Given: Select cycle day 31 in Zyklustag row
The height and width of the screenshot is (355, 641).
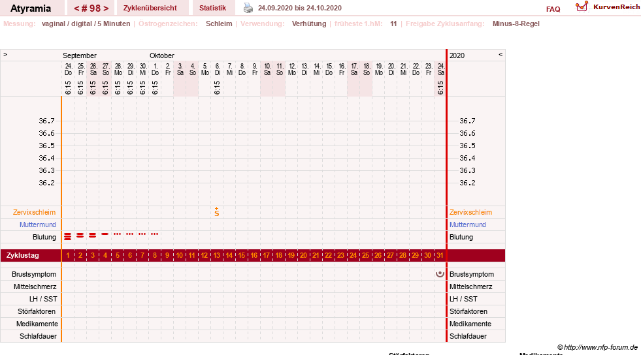Looking at the screenshot, I should click(440, 255).
